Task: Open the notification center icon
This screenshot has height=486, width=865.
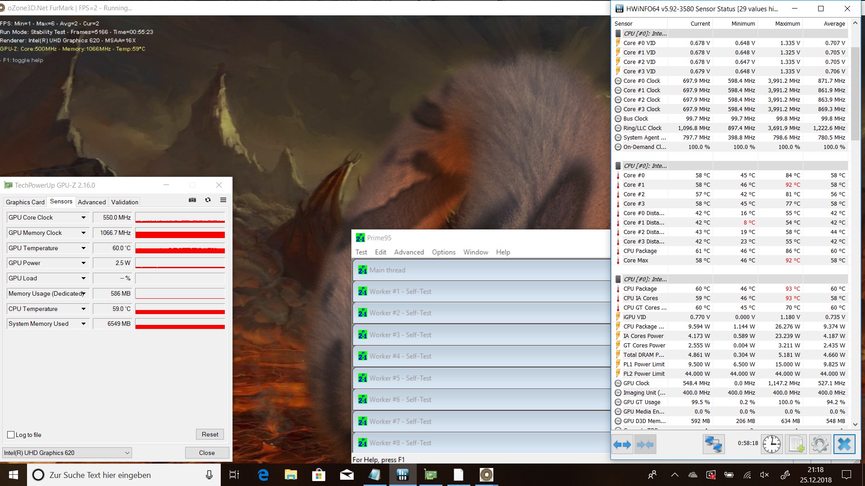Action: click(x=847, y=475)
